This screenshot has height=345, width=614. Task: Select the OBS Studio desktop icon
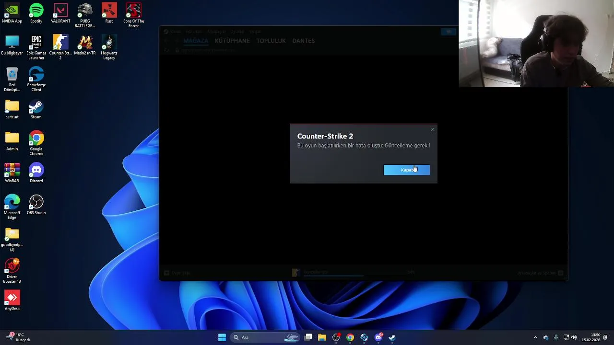tap(36, 205)
